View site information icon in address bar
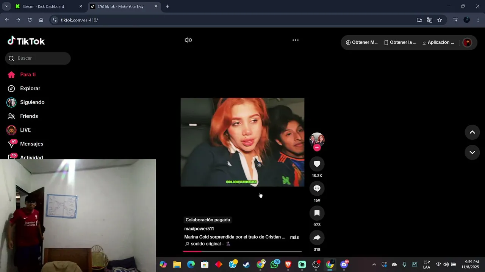This screenshot has width=485, height=272. [x=55, y=20]
